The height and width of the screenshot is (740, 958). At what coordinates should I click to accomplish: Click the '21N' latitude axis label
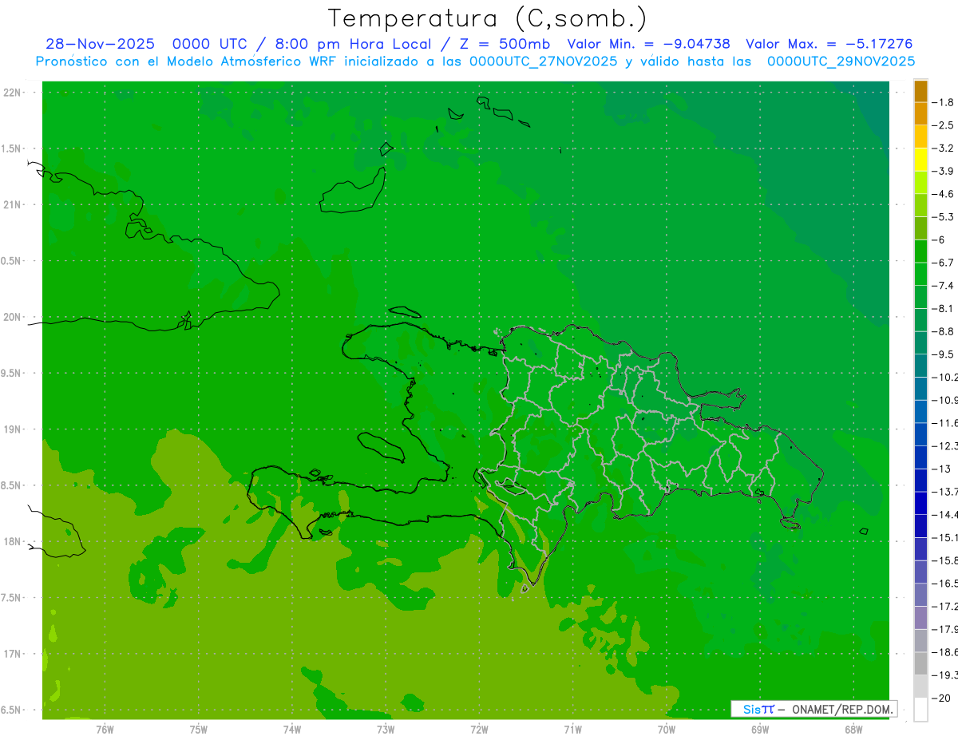click(x=13, y=205)
